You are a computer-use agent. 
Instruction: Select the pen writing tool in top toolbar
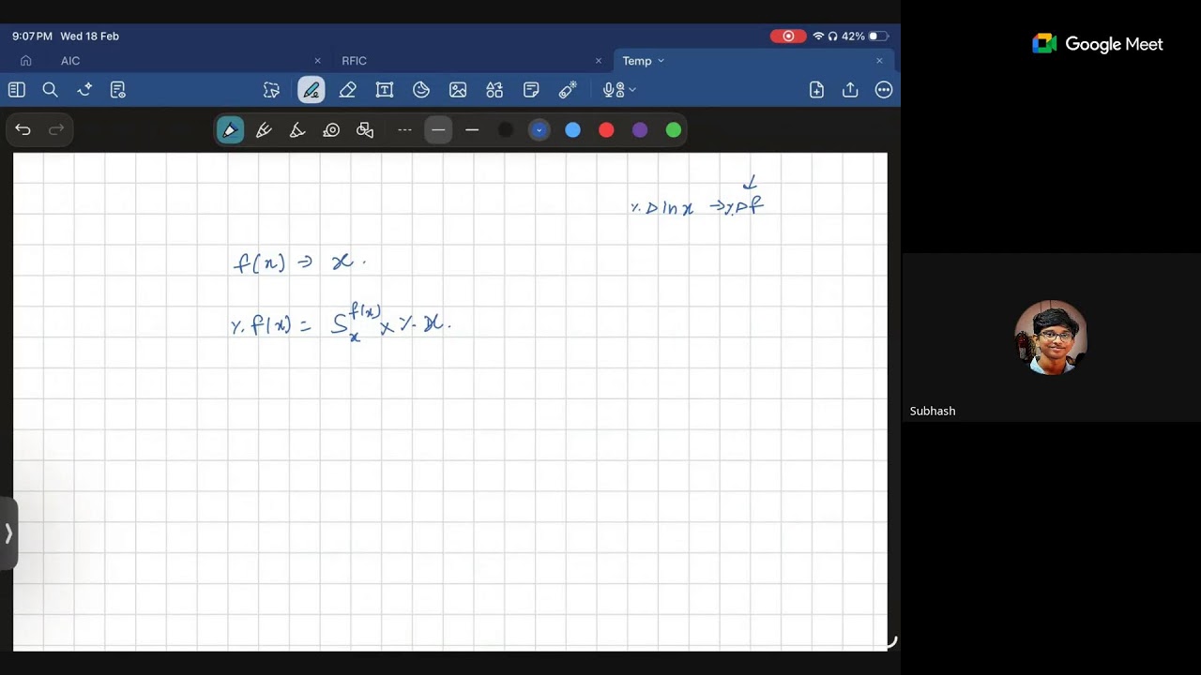point(312,90)
